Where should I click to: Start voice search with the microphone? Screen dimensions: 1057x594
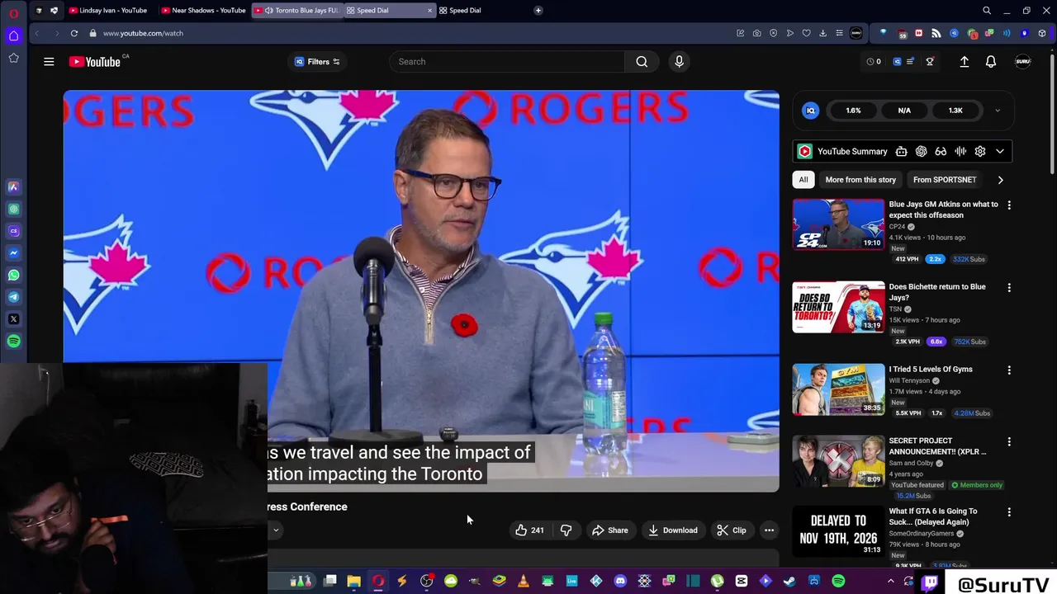click(679, 62)
